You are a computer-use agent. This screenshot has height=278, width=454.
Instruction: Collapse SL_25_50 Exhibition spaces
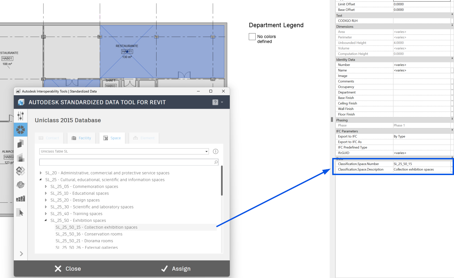click(46, 220)
